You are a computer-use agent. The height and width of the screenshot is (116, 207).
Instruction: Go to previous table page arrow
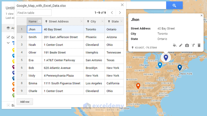(112, 13)
